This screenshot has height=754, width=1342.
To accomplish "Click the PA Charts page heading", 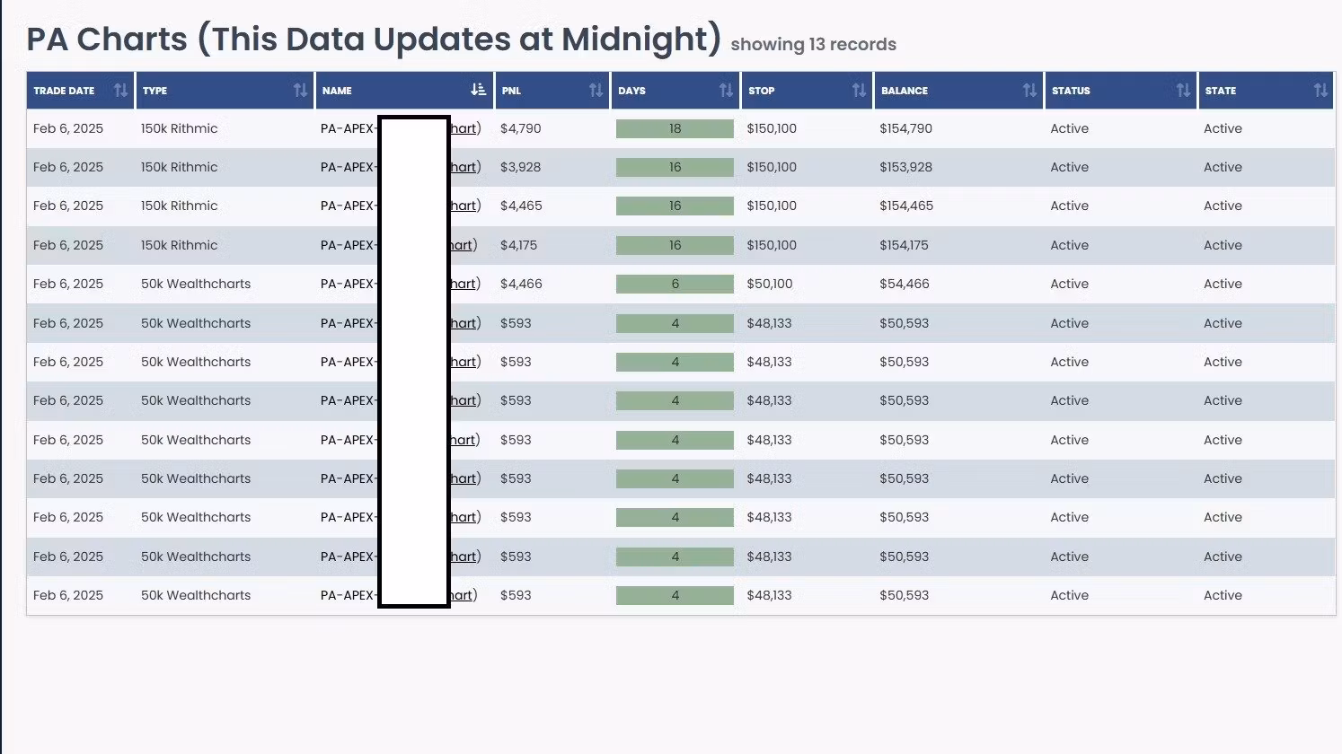I will 374,39.
